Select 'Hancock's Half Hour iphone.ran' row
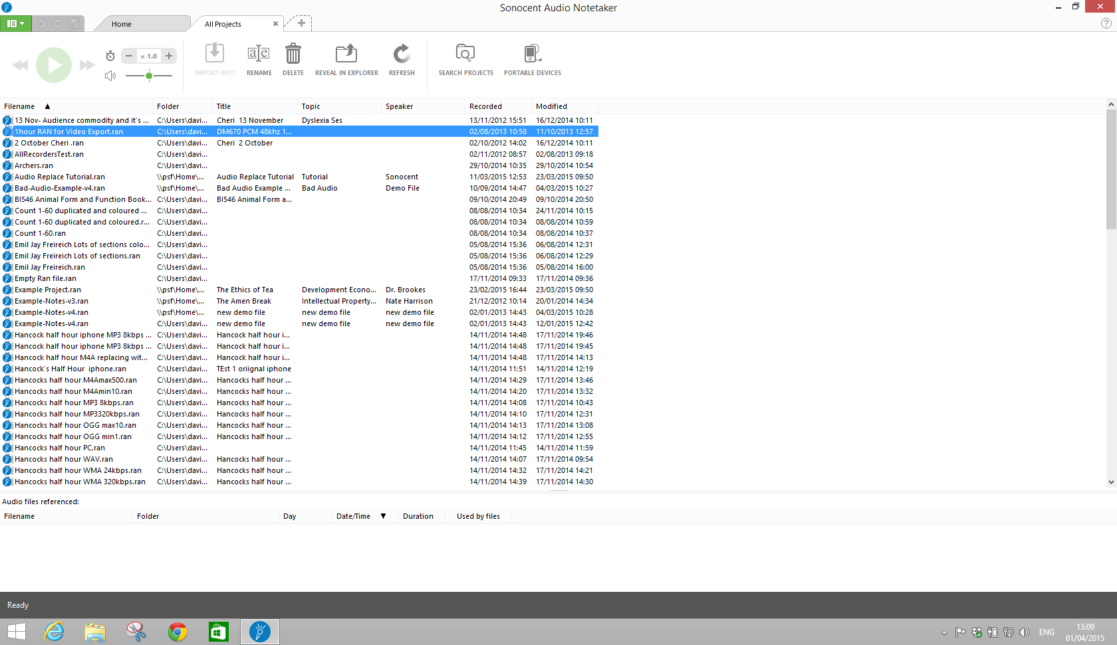Viewport: 1117px width, 645px height. [299, 369]
